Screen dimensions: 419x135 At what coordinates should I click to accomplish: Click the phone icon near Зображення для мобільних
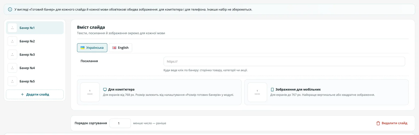[x=272, y=89]
